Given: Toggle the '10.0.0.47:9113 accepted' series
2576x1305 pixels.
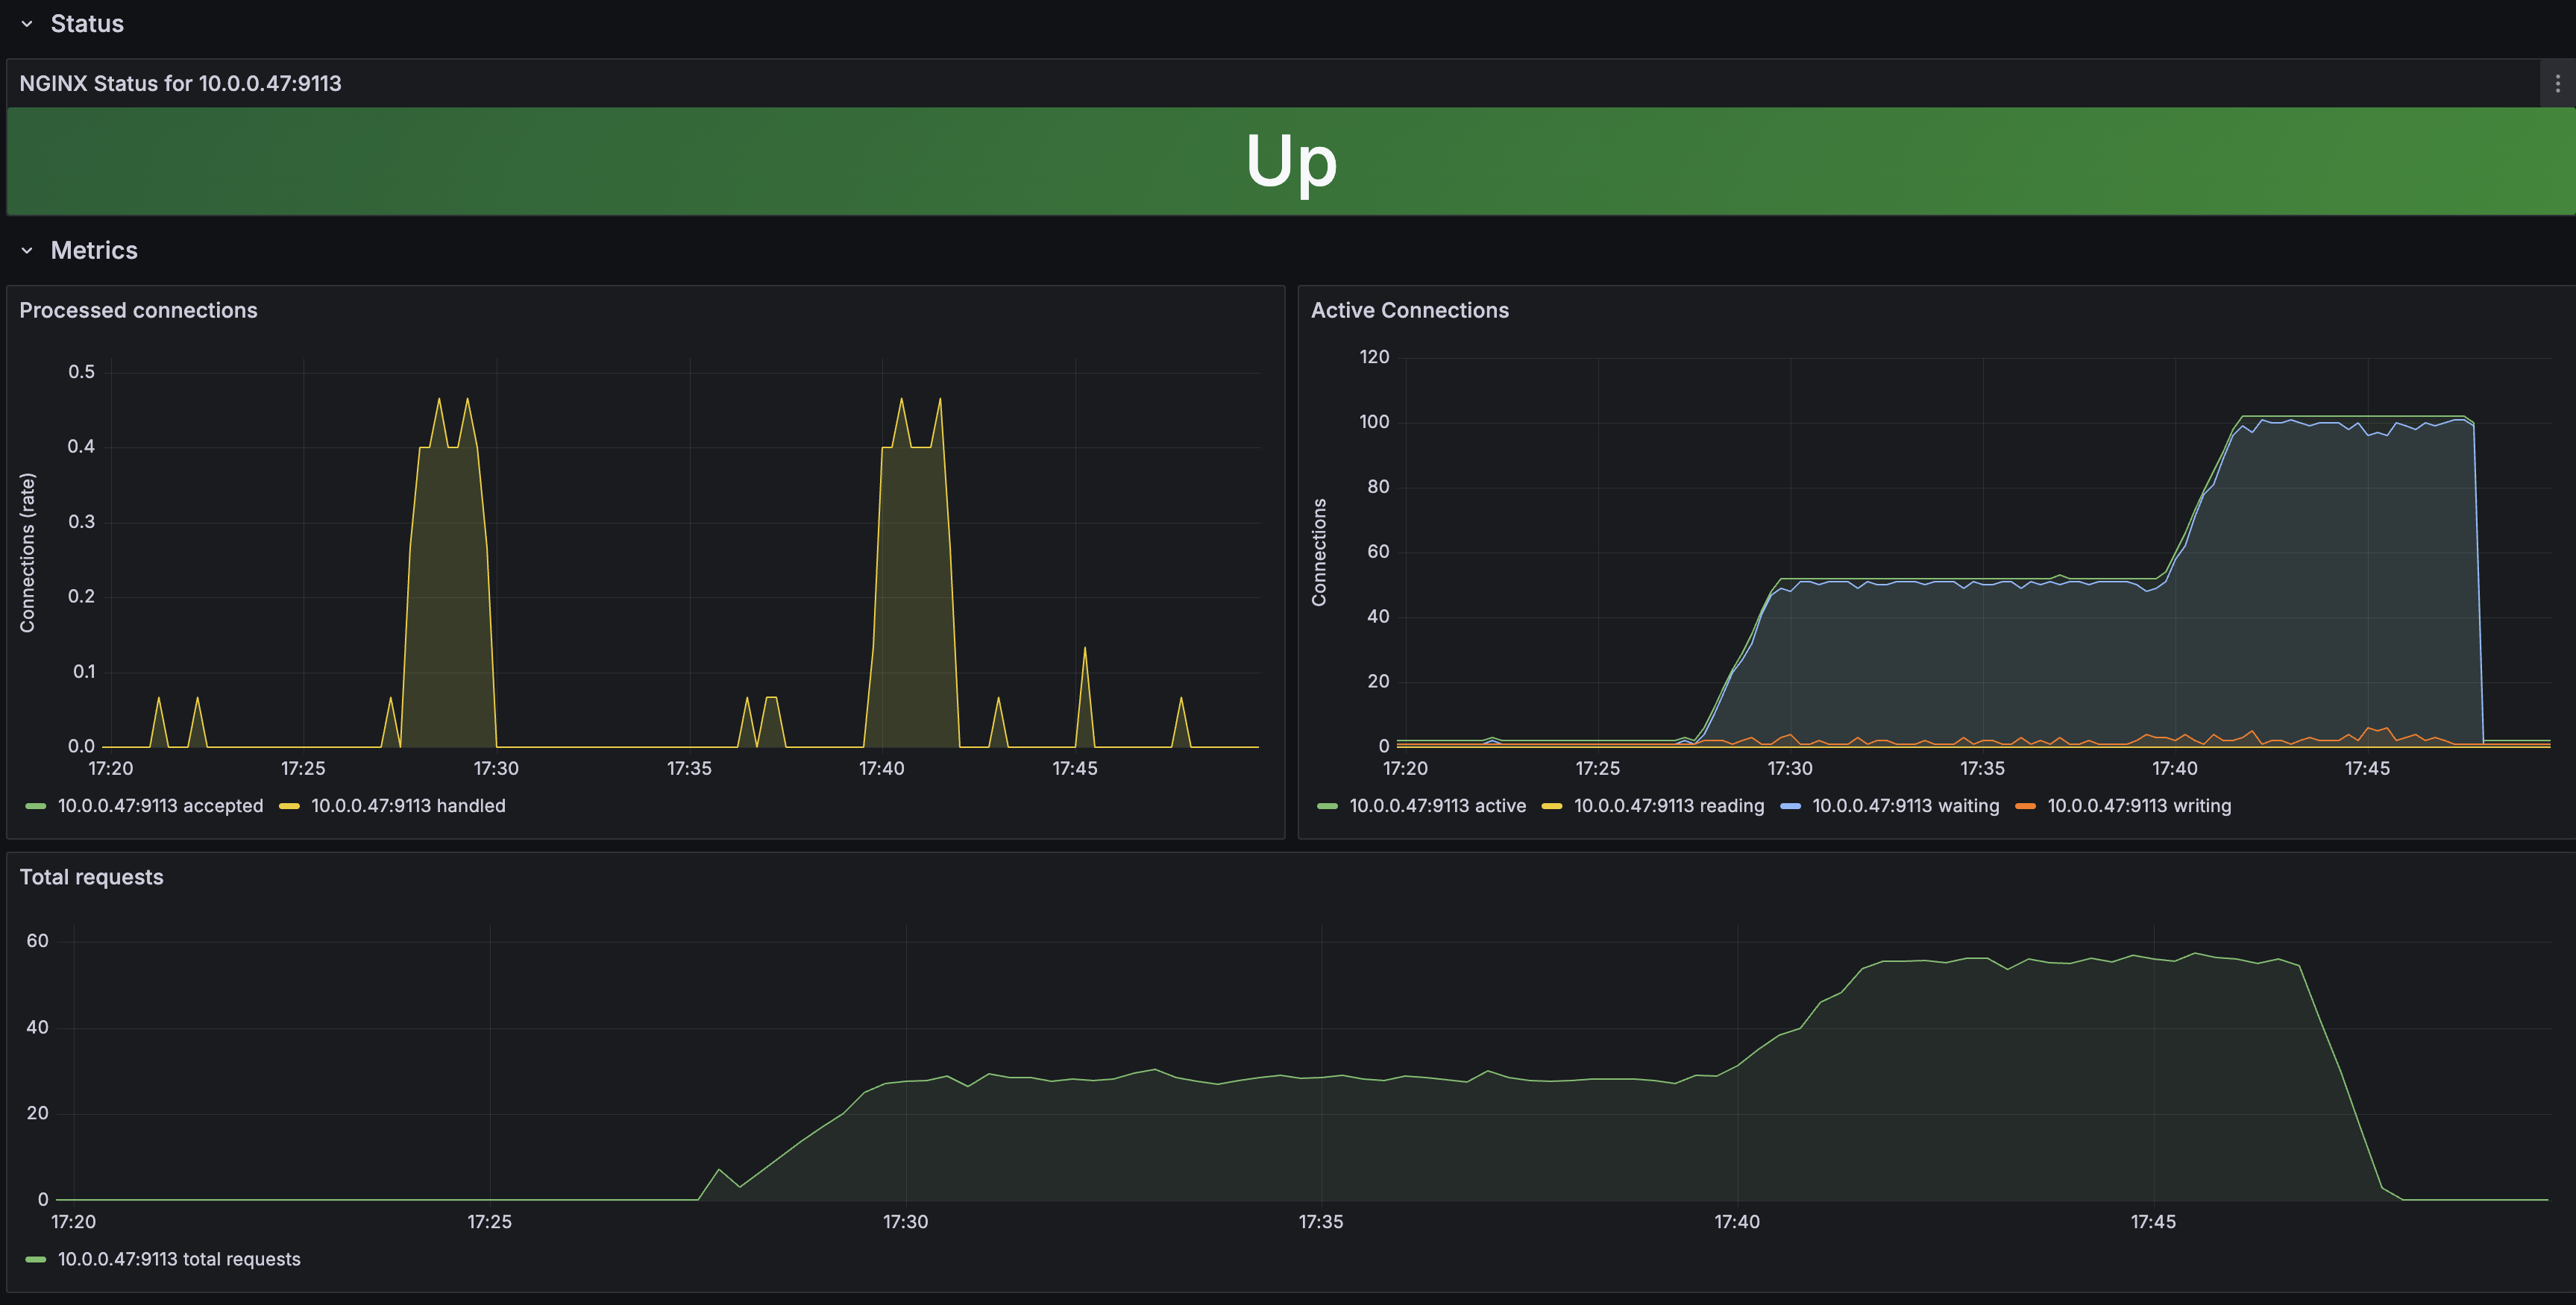Looking at the screenshot, I should [159, 805].
